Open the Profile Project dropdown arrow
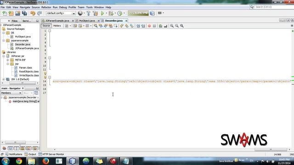Viewport: 294px width, 165px height. [x=124, y=13]
